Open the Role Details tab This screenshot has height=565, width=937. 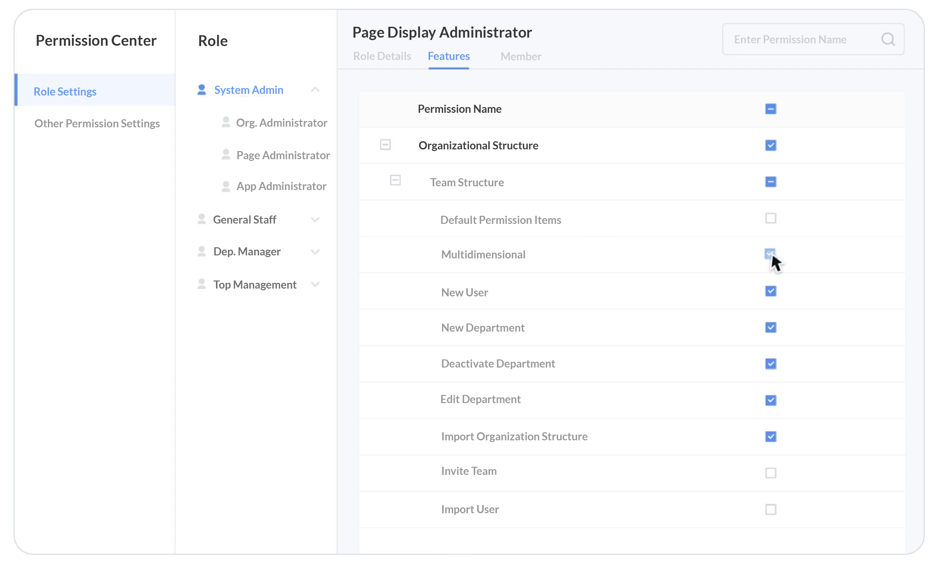coord(382,56)
